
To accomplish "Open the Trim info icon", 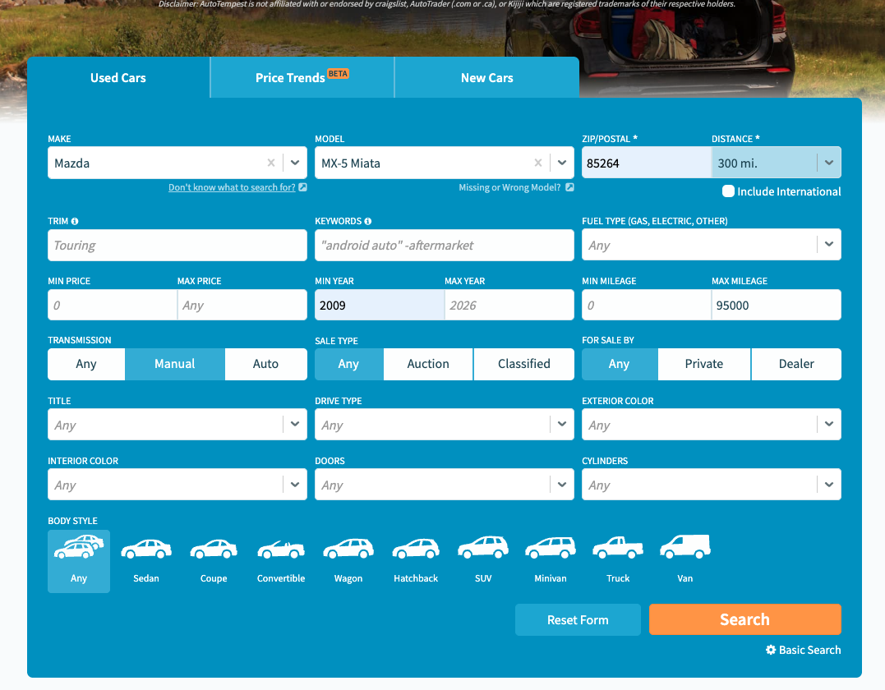I will 75,221.
